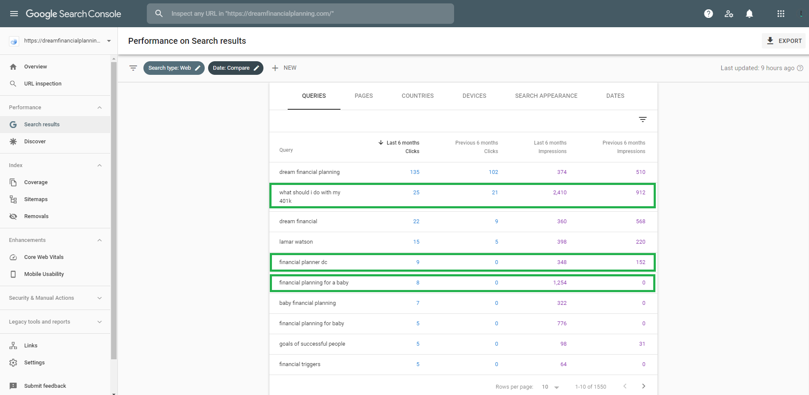This screenshot has height=395, width=809.
Task: Sort by Last 6 months Clicks column
Action: click(x=402, y=147)
